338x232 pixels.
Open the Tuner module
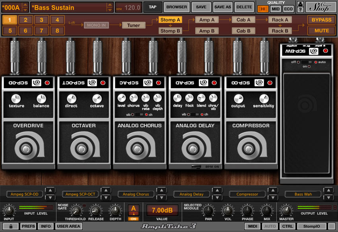[134, 25]
